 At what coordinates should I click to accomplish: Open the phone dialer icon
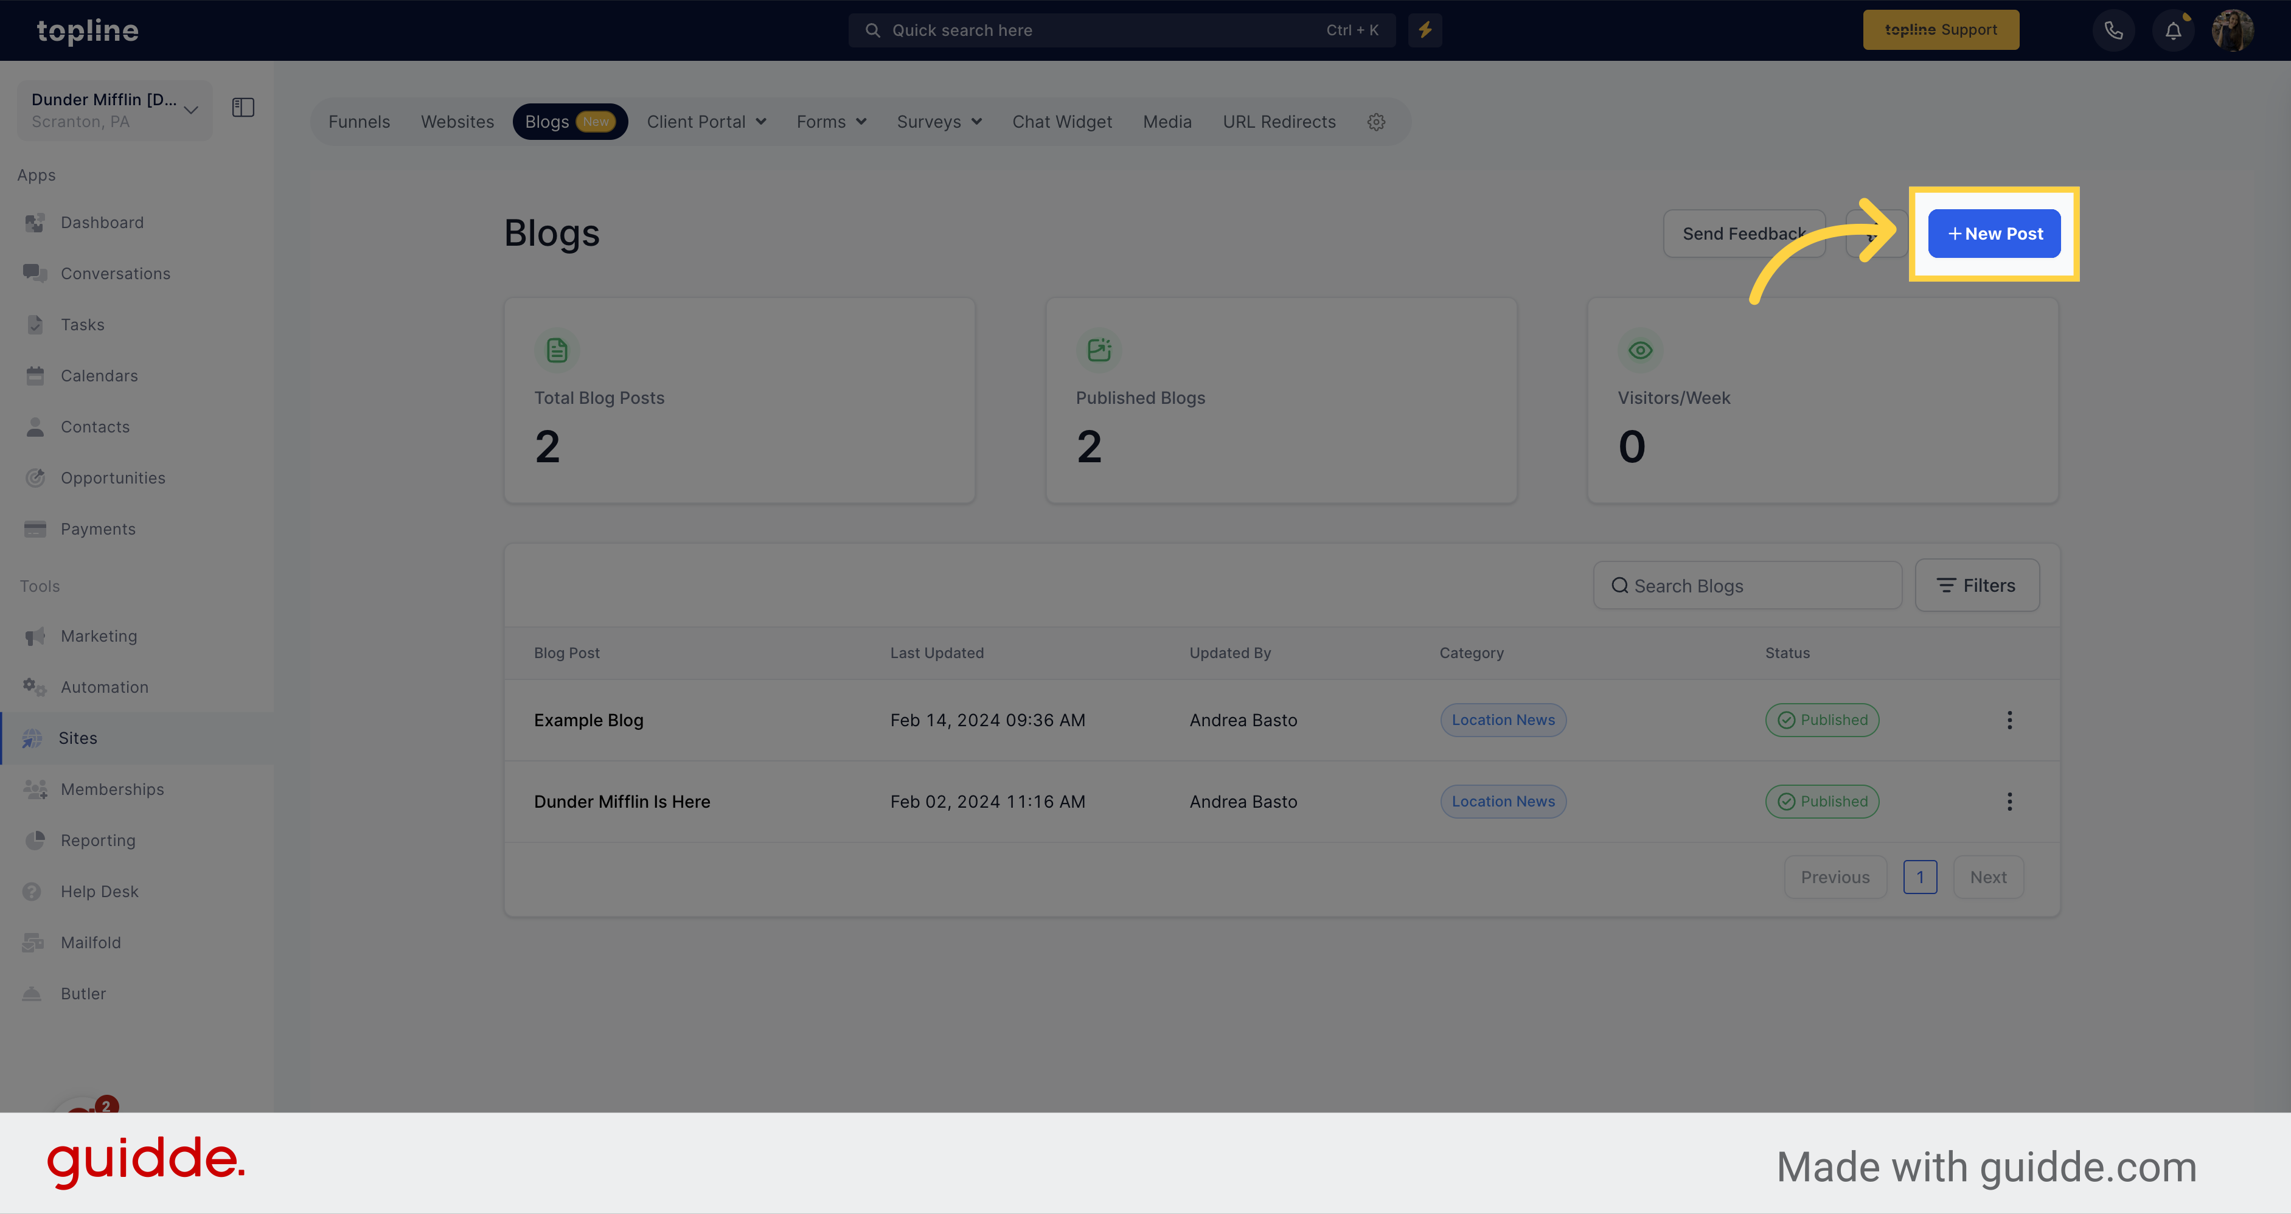tap(2113, 30)
